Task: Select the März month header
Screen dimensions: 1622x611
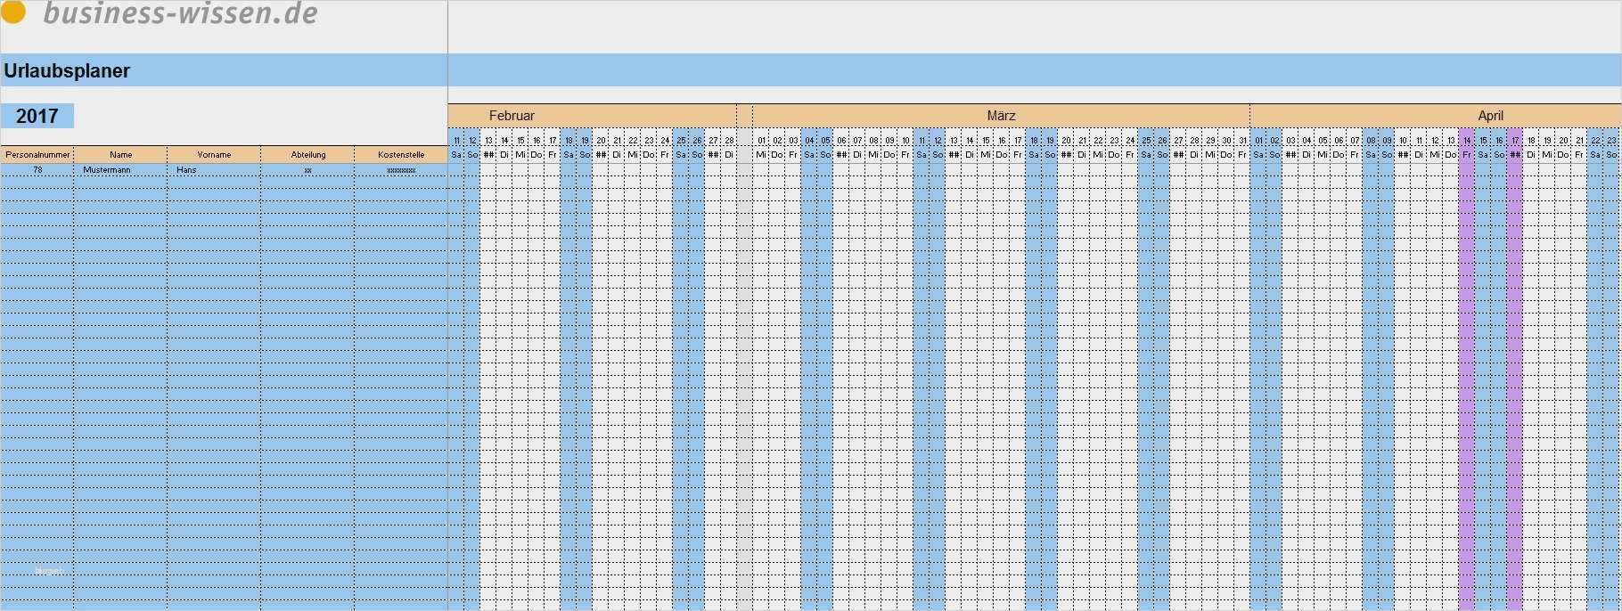Action: [1001, 116]
